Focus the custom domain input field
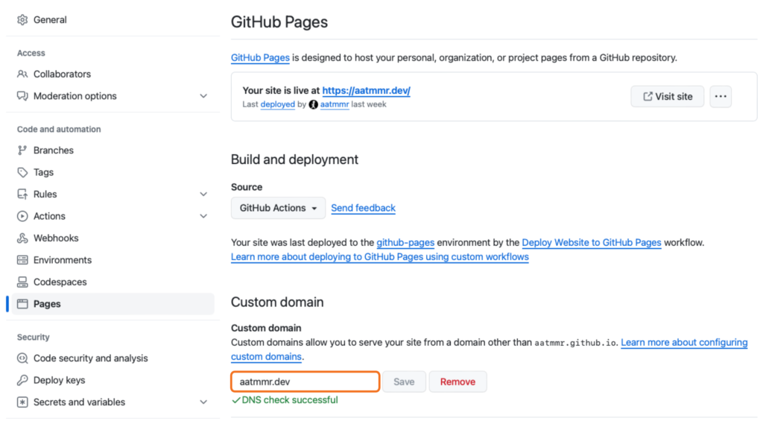 tap(305, 382)
